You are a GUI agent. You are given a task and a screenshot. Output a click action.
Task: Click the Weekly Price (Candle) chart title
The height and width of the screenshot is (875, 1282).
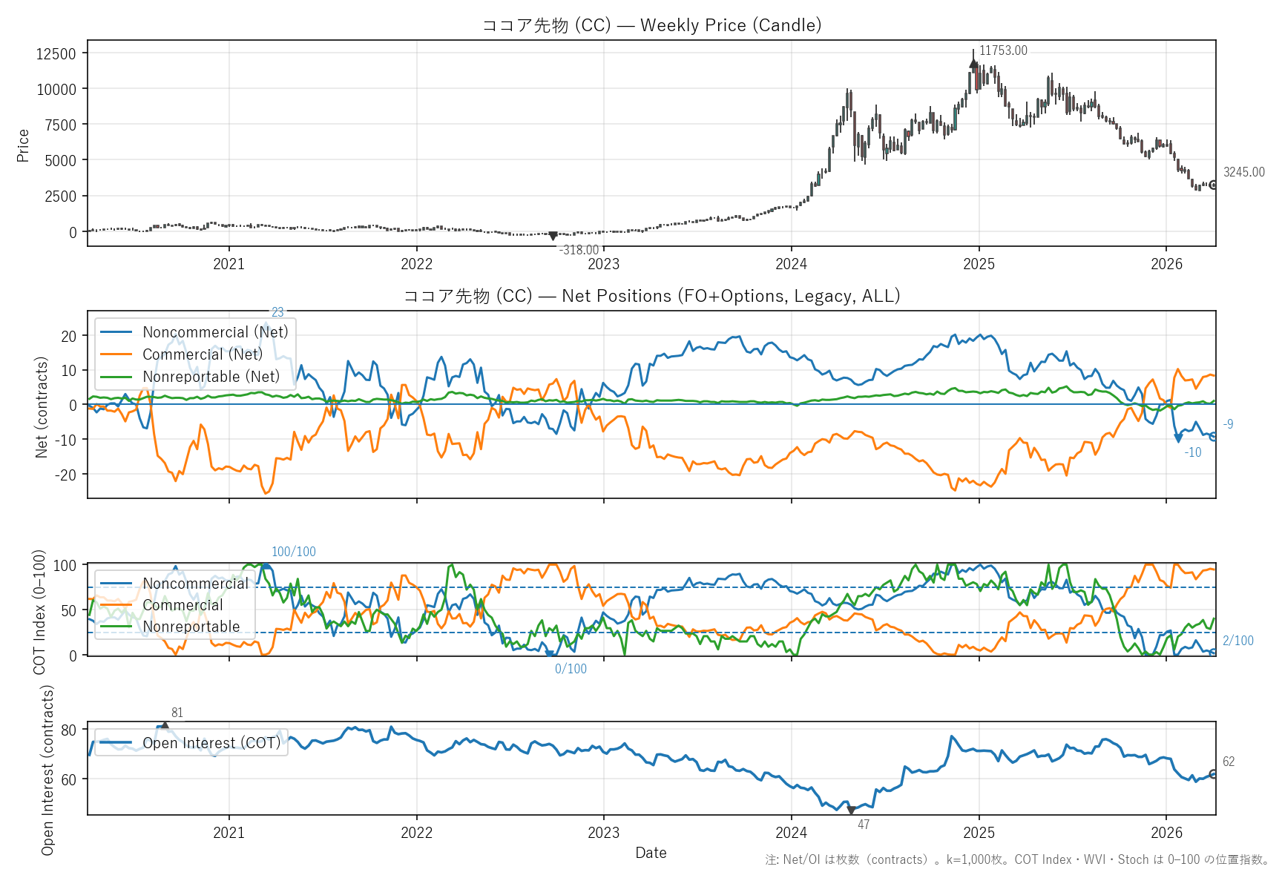(x=651, y=25)
